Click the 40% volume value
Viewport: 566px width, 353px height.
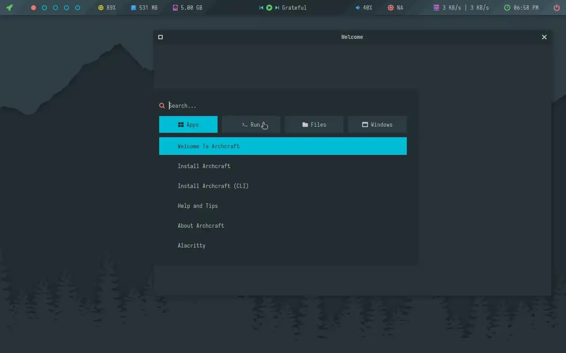click(x=367, y=8)
